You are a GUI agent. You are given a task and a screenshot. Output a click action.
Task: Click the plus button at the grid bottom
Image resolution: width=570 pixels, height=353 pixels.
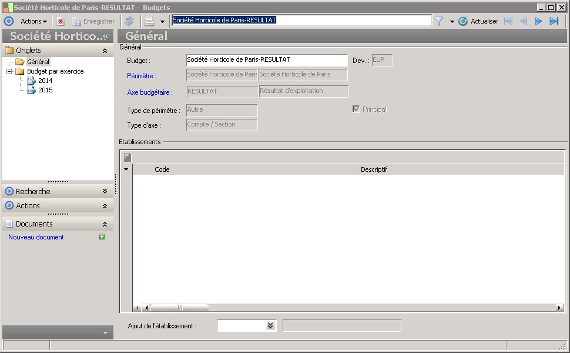(138, 308)
